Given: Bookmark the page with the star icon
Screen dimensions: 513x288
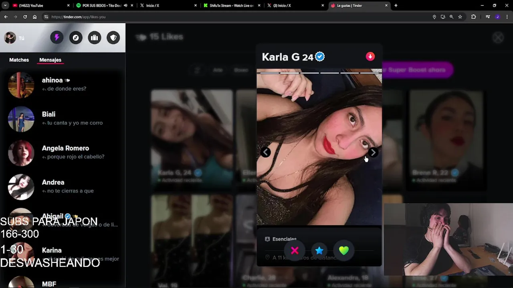Looking at the screenshot, I should pos(460,17).
